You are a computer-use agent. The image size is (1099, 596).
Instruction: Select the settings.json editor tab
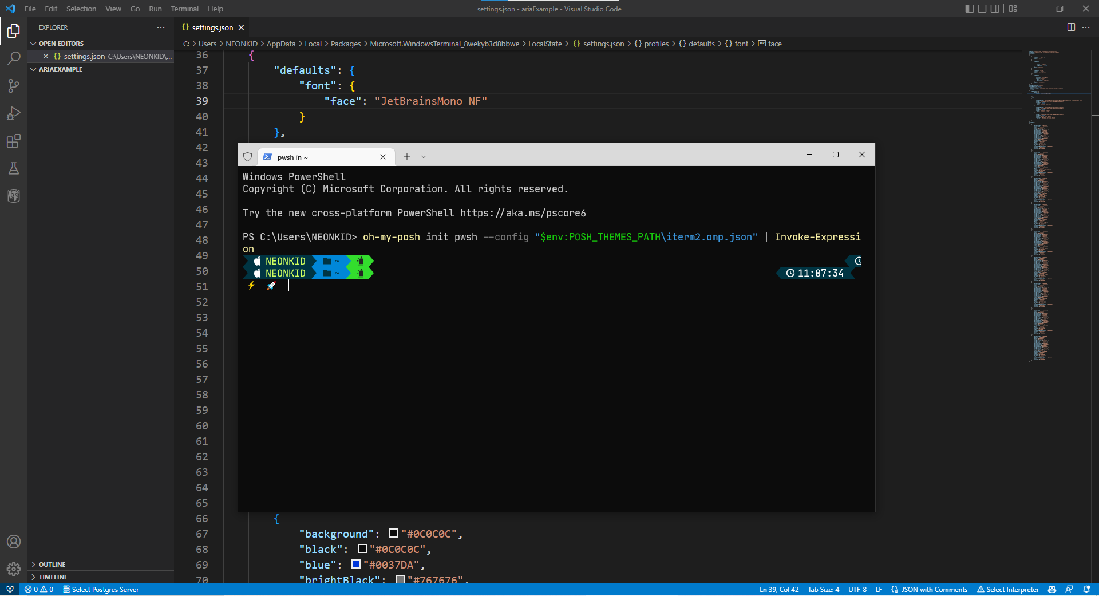click(212, 27)
